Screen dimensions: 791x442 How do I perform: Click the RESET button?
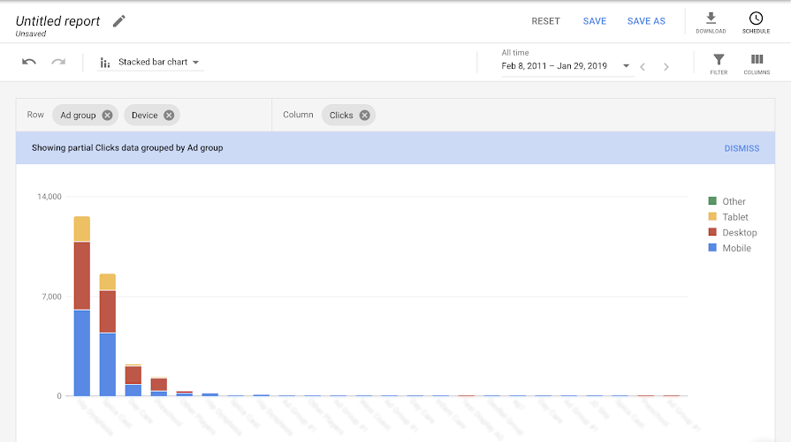click(545, 21)
